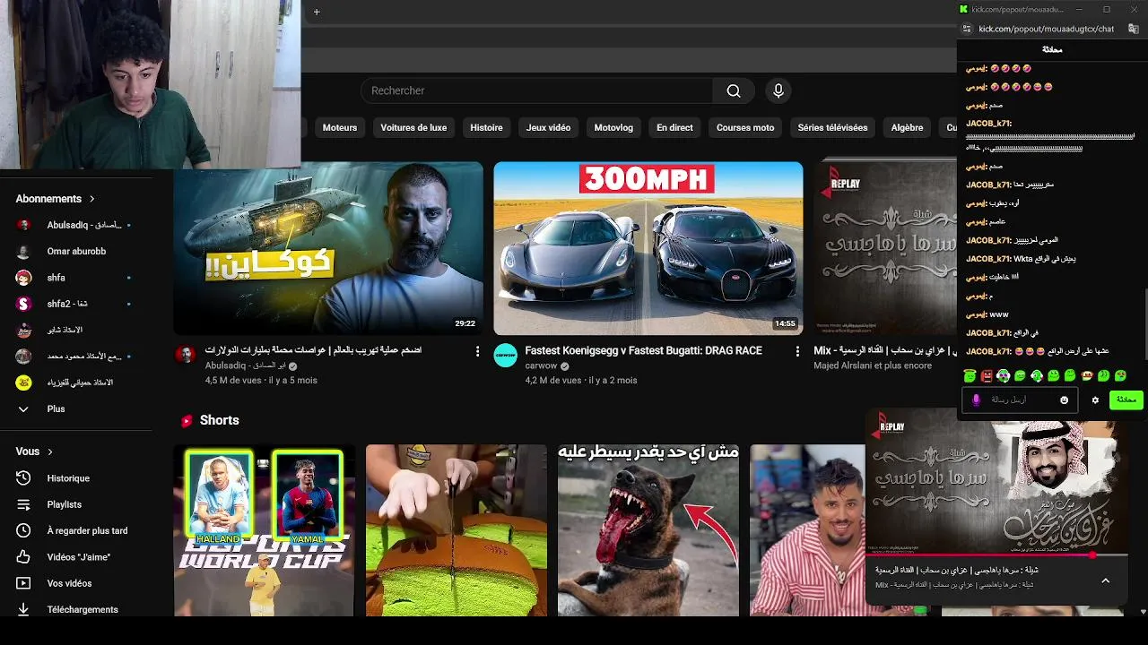
Task: Expand the Abonnements section chevron
Action: [x=91, y=199]
